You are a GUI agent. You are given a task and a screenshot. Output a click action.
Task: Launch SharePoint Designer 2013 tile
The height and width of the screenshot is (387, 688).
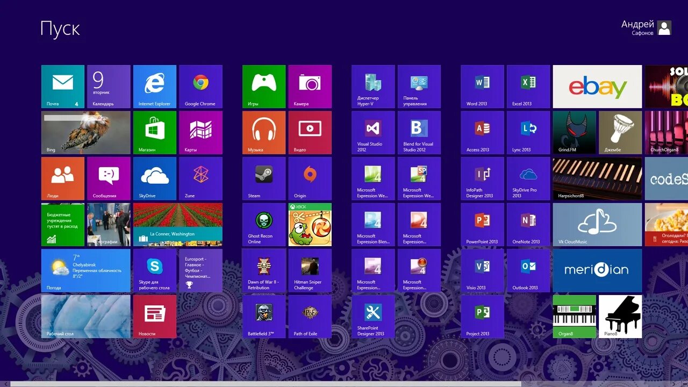tap(373, 317)
